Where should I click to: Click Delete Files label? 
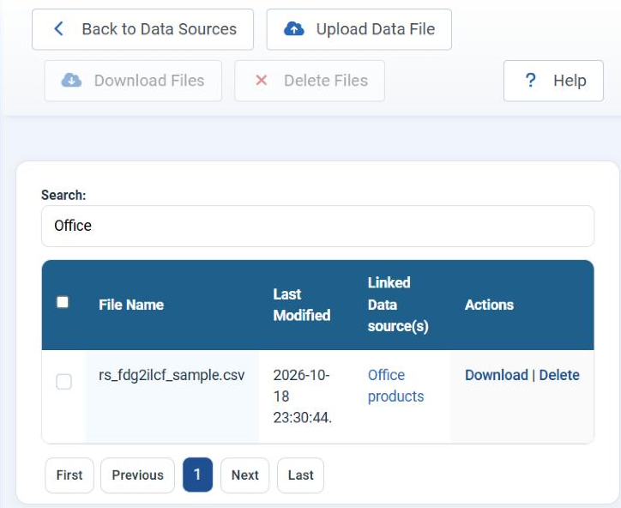[326, 81]
